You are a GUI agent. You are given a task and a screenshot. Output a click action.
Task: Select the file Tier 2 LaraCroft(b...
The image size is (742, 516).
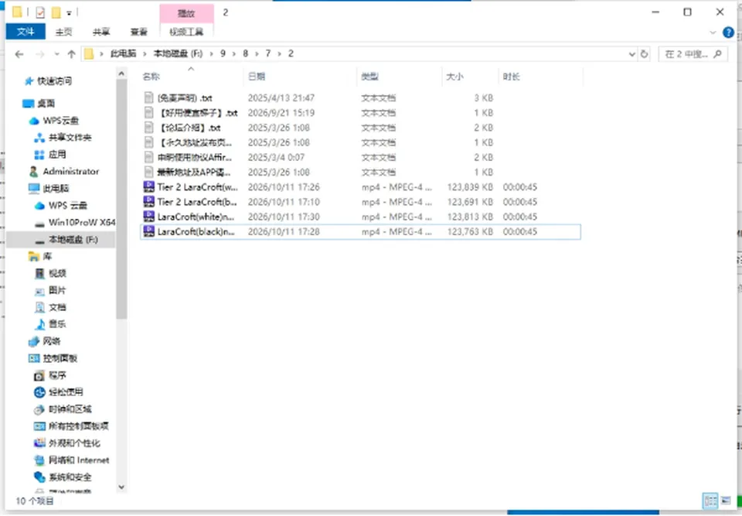click(x=360, y=202)
